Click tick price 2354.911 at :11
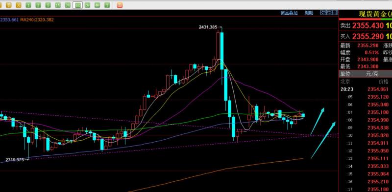 pyautogui.click(x=378, y=143)
